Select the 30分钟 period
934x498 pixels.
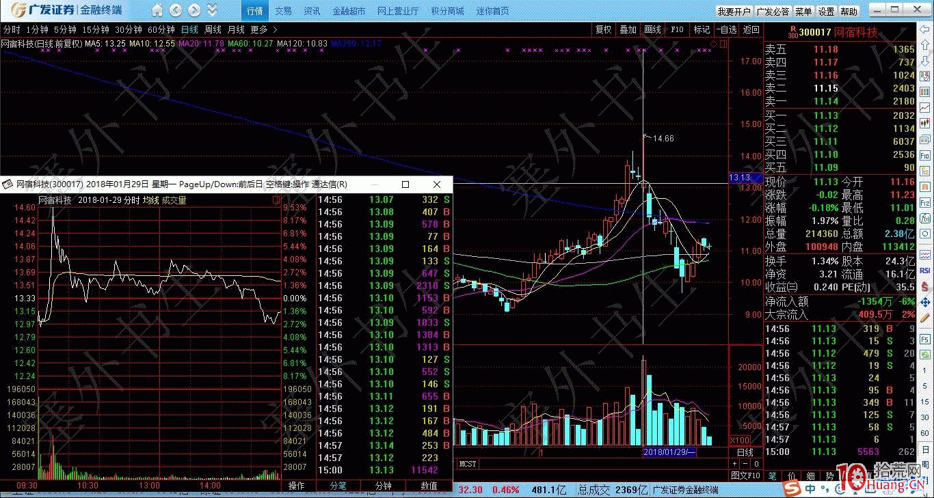[129, 29]
